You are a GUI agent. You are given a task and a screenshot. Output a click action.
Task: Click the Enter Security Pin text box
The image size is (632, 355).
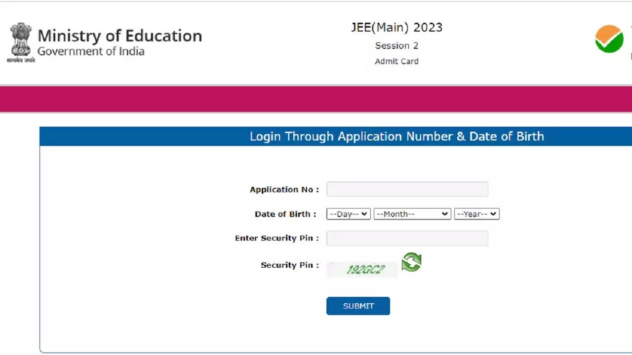pyautogui.click(x=407, y=238)
